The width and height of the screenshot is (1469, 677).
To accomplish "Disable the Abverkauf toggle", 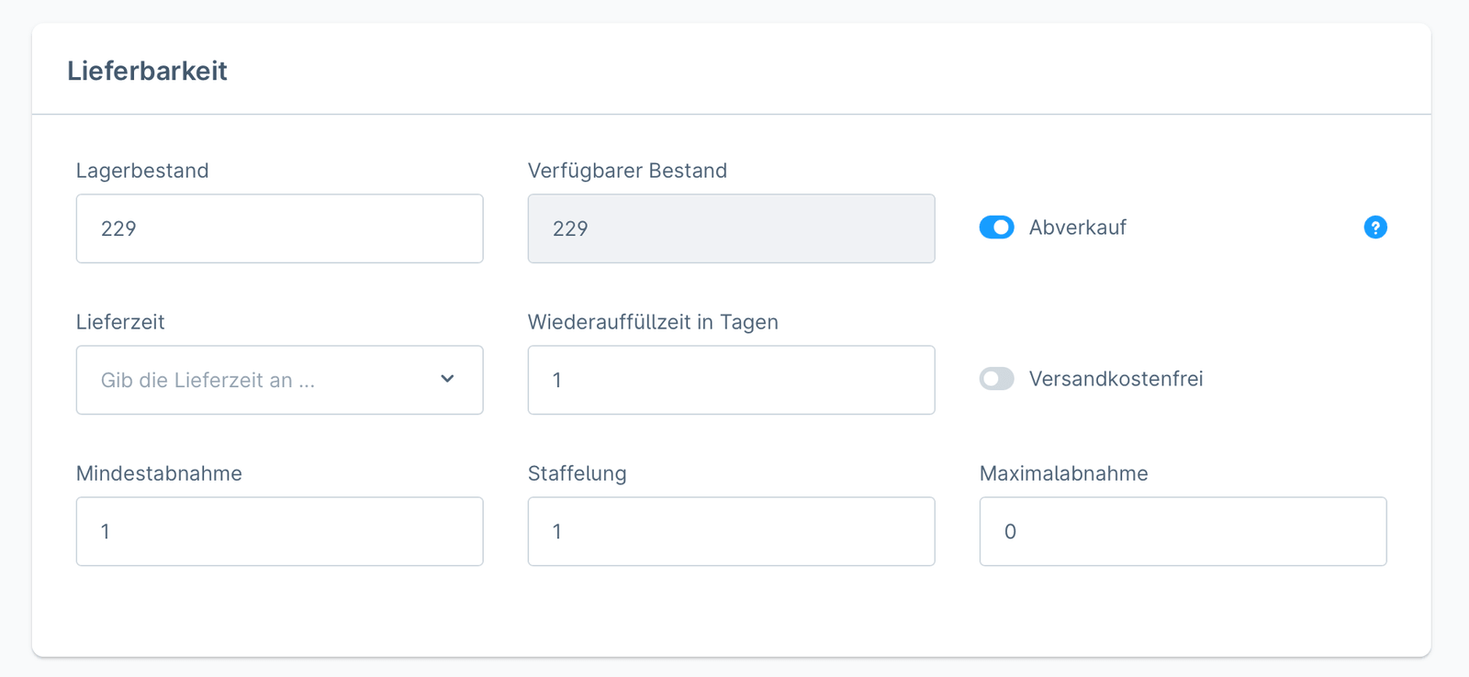I will coord(997,227).
